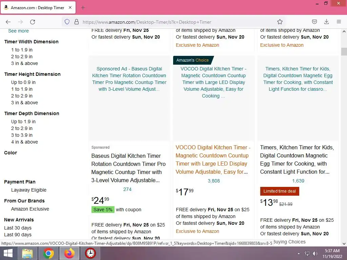
Task: Filter timer depth 2 to 2.9 in
Action: click(x=22, y=128)
